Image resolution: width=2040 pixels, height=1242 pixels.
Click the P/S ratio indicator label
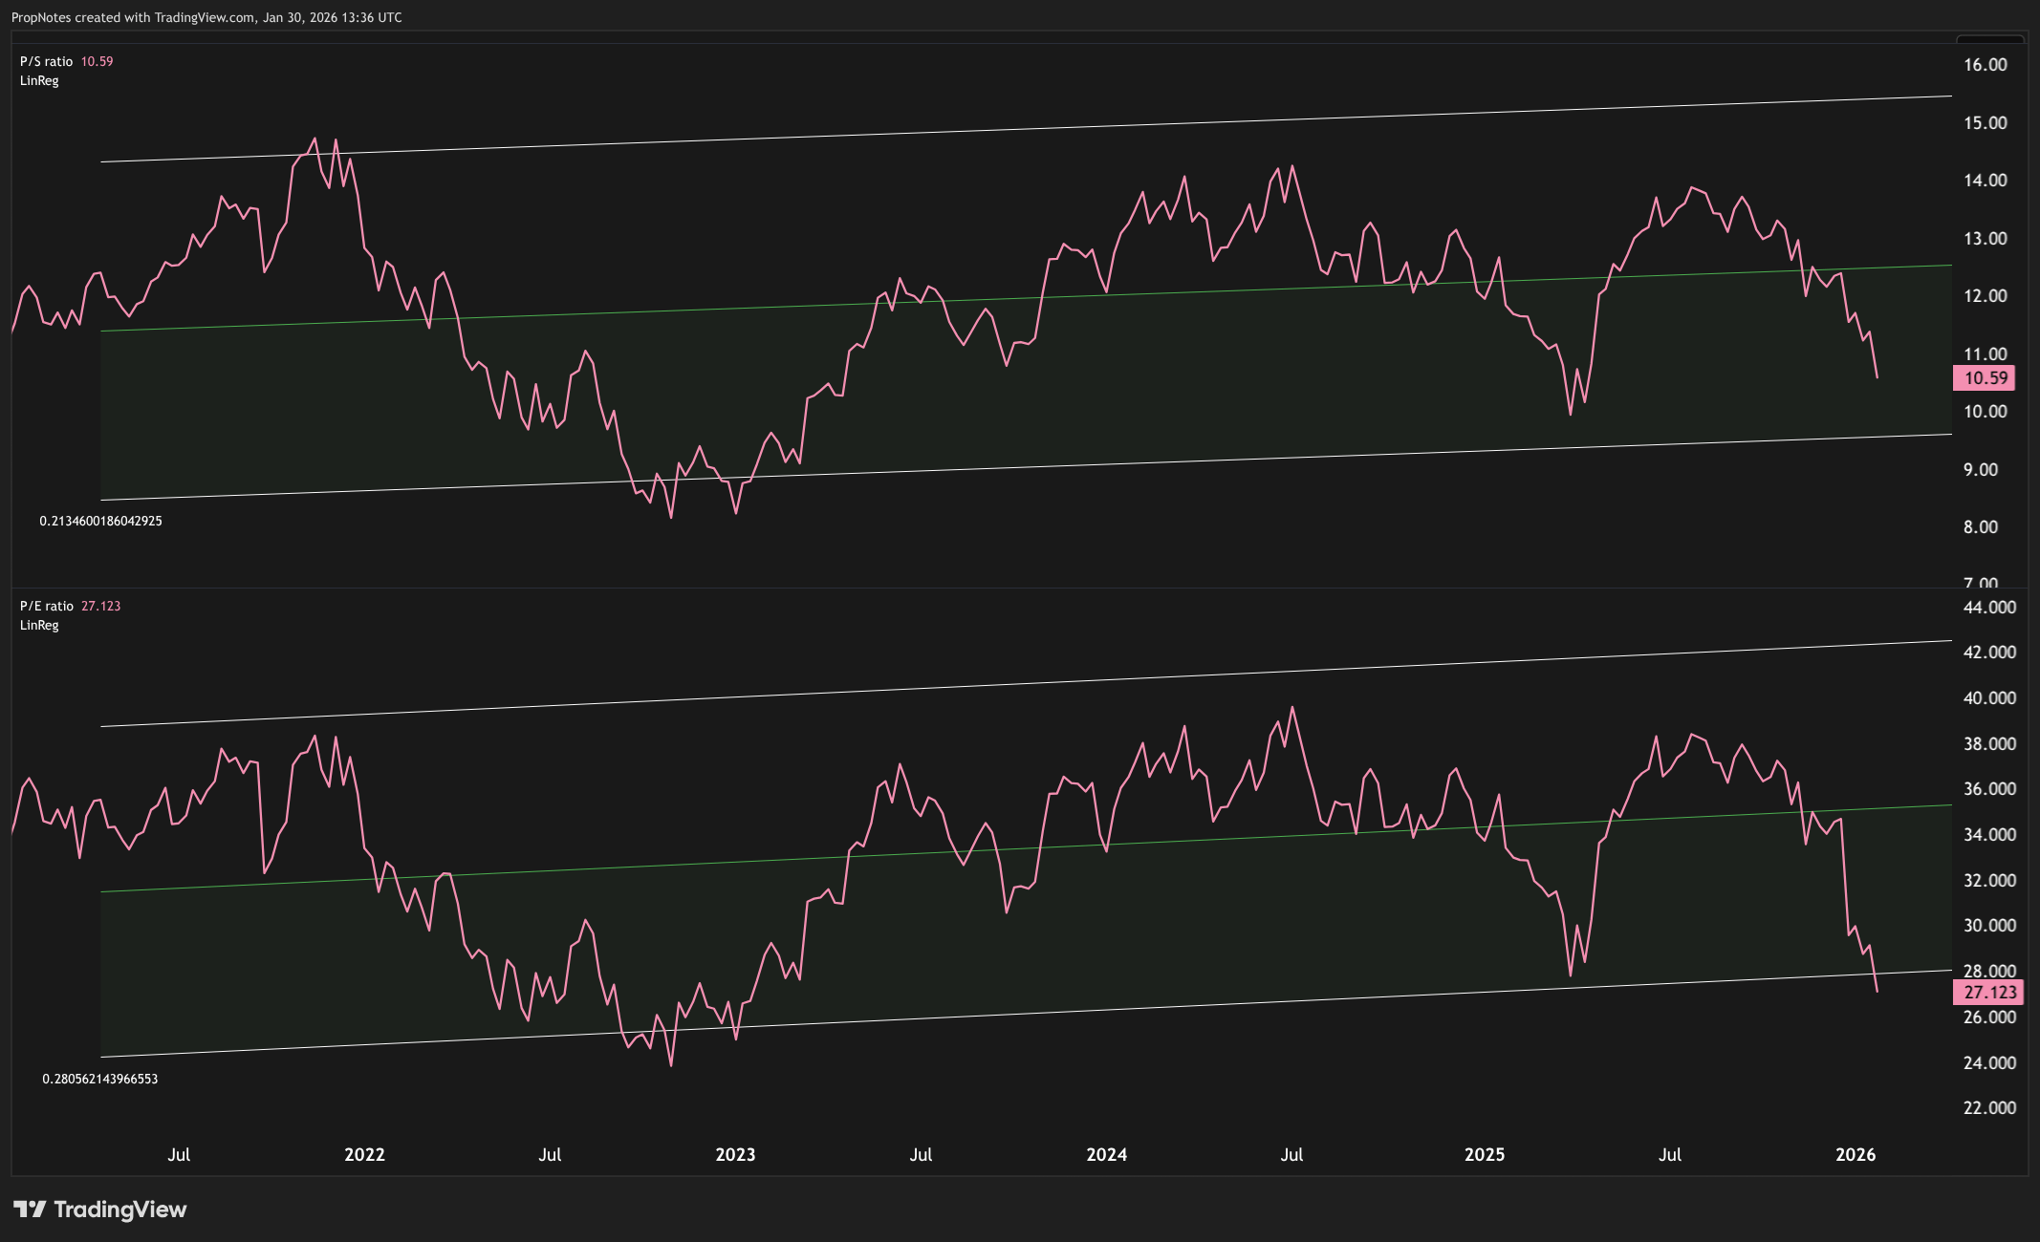pos(46,61)
